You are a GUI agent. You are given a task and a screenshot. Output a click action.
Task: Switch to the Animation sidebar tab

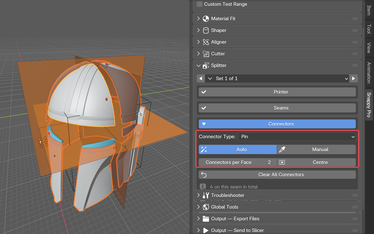click(x=369, y=73)
